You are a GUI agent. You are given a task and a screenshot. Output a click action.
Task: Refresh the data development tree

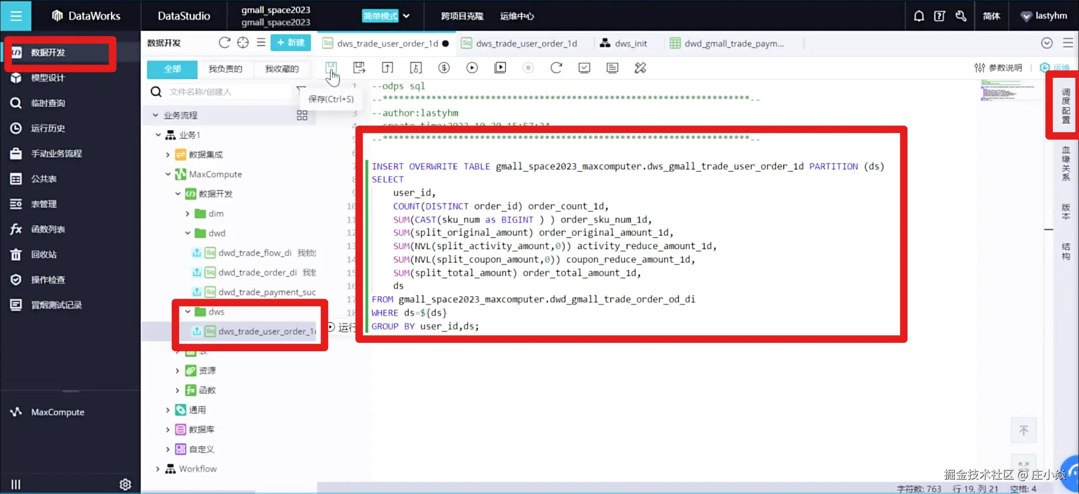pyautogui.click(x=225, y=43)
